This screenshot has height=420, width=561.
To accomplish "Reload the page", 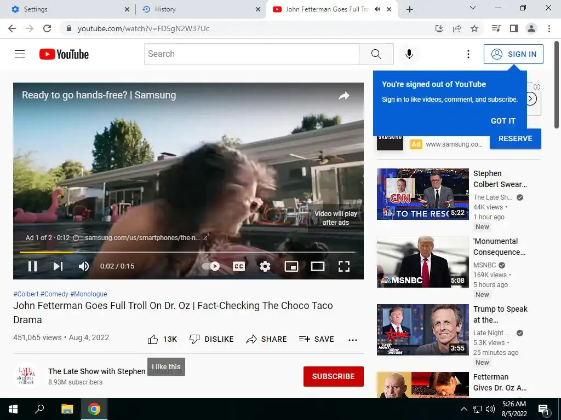I will pyautogui.click(x=47, y=28).
